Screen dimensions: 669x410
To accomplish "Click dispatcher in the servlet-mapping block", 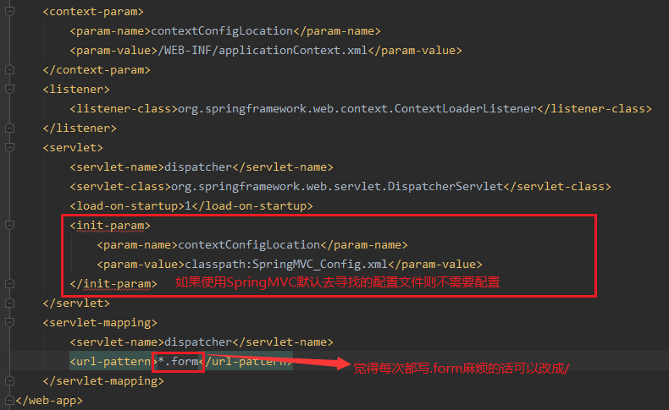I will [x=198, y=342].
